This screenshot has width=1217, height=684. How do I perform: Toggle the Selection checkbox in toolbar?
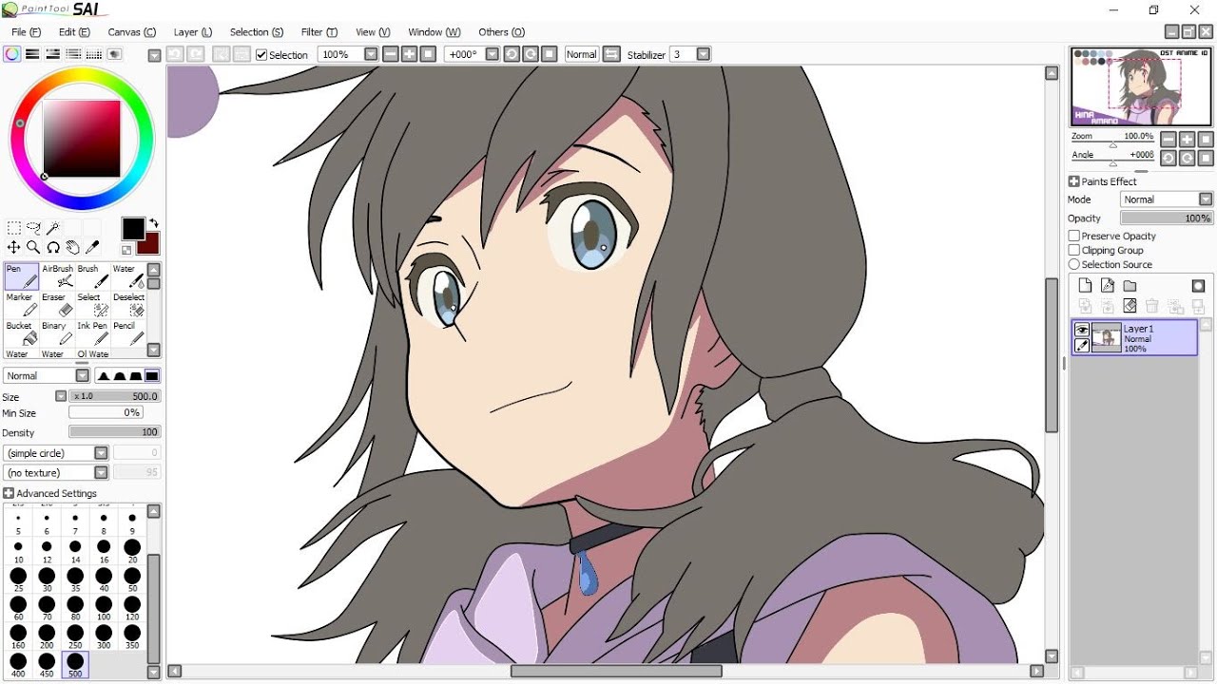coord(261,55)
